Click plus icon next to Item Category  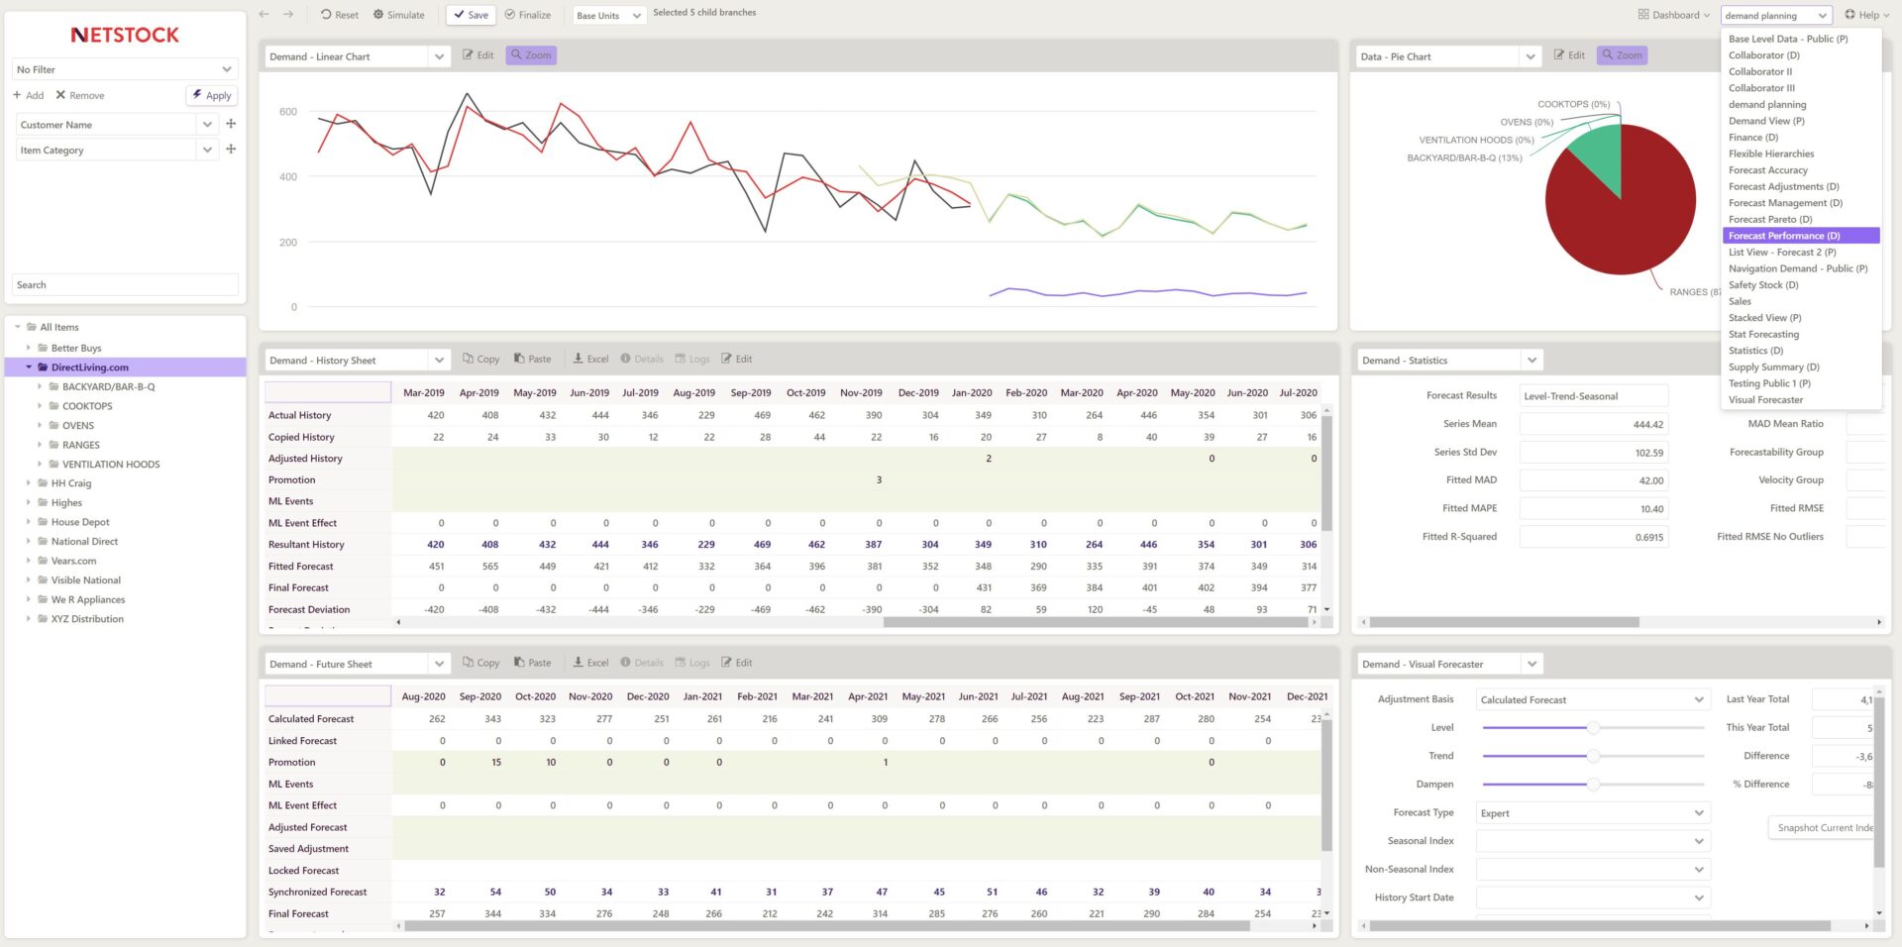pos(231,150)
